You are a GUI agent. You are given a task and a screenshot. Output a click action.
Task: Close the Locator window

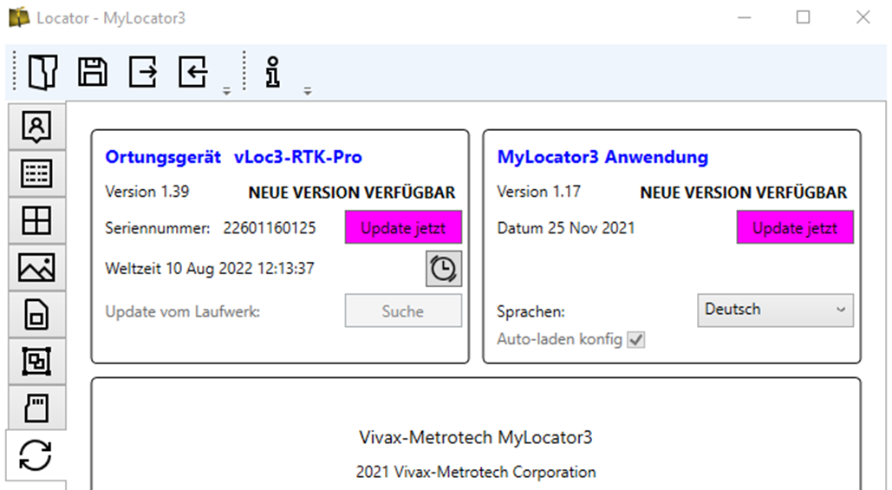click(x=863, y=17)
